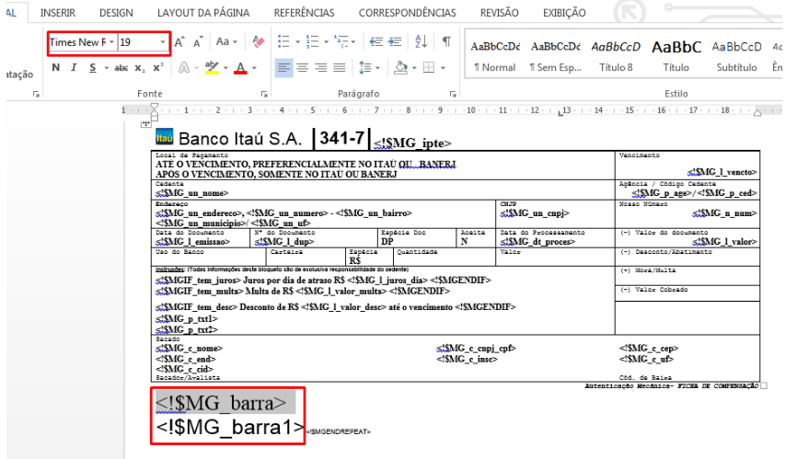Apply Título style
The image size is (785, 459).
(675, 55)
